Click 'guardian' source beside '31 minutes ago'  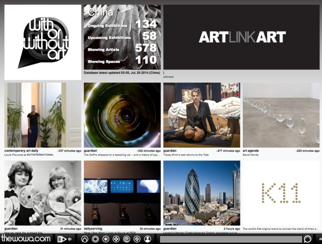click(x=11, y=229)
